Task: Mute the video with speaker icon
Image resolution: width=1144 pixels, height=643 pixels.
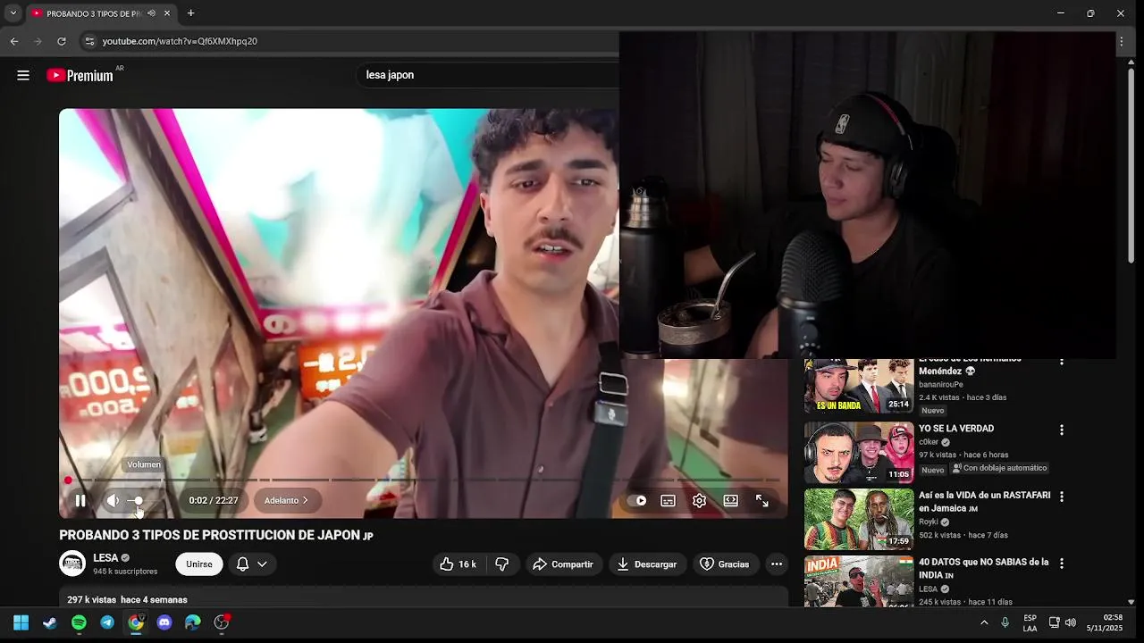Action: 113,501
